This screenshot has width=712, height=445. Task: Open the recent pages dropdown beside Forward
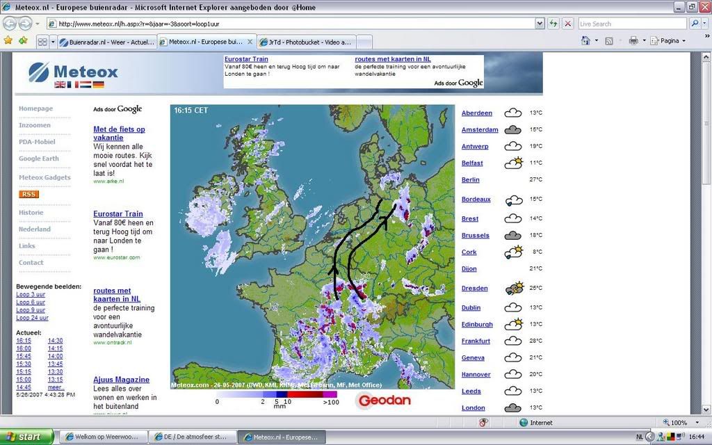coord(38,24)
